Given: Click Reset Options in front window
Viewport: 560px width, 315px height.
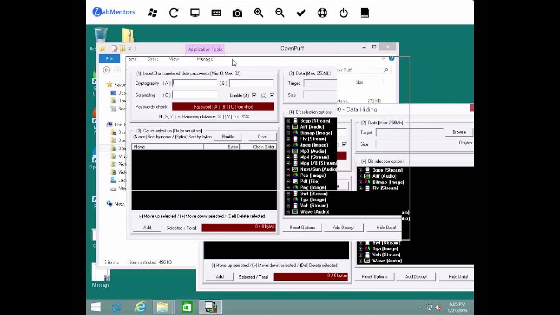Looking at the screenshot, I should (302, 227).
